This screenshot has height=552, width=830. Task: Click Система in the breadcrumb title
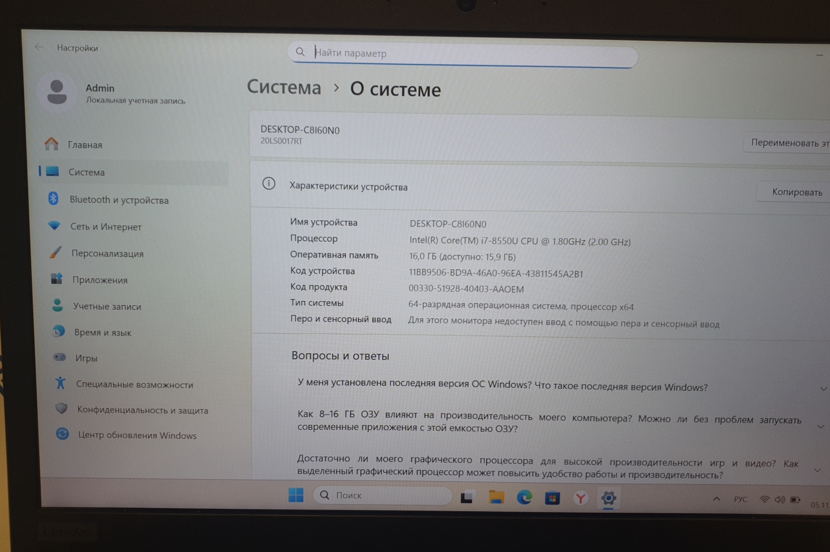pos(284,87)
